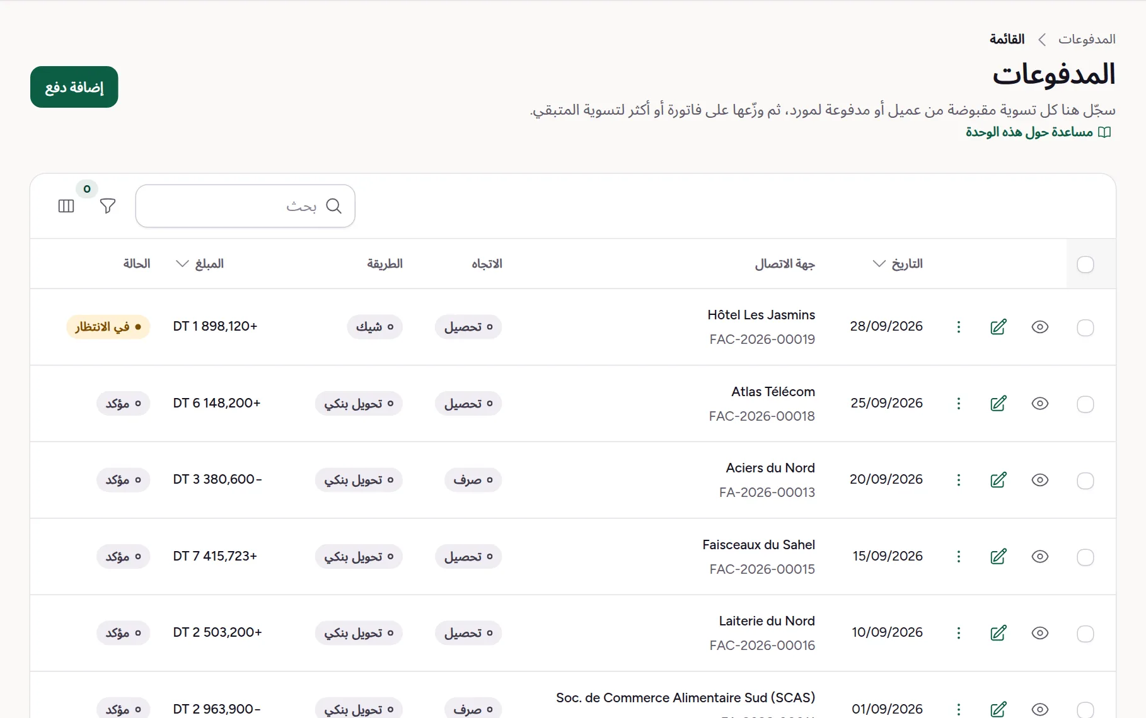
Task: Click the Soc. de Commerce Alimentaire Sud name
Action: point(686,698)
